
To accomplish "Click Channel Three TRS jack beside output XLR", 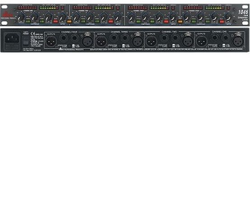I will click(114, 38).
